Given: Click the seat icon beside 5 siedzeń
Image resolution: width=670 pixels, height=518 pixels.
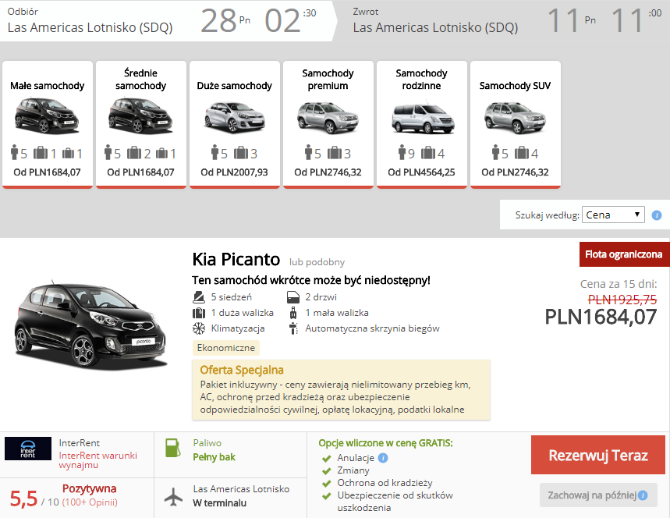Looking at the screenshot, I should [x=199, y=296].
